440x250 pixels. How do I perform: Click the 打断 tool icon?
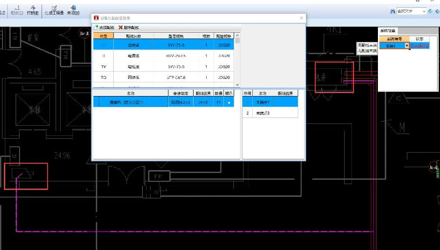(x=32, y=10)
